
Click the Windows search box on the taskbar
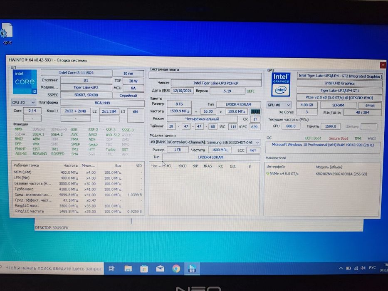(52, 268)
